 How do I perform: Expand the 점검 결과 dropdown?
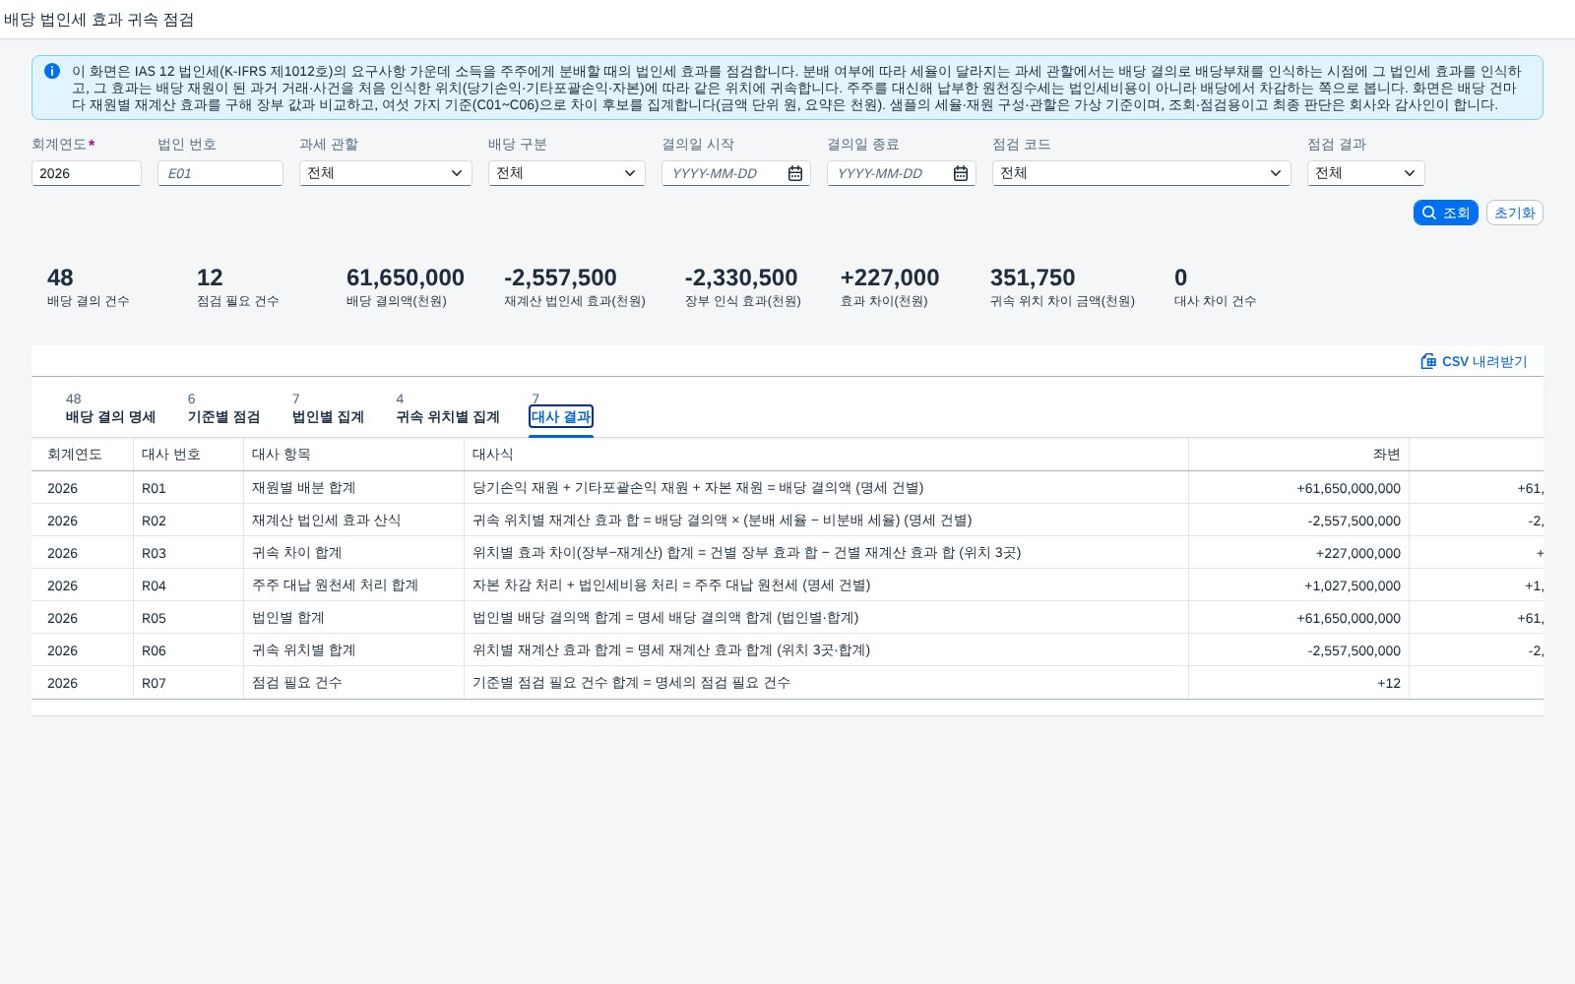1366,173
